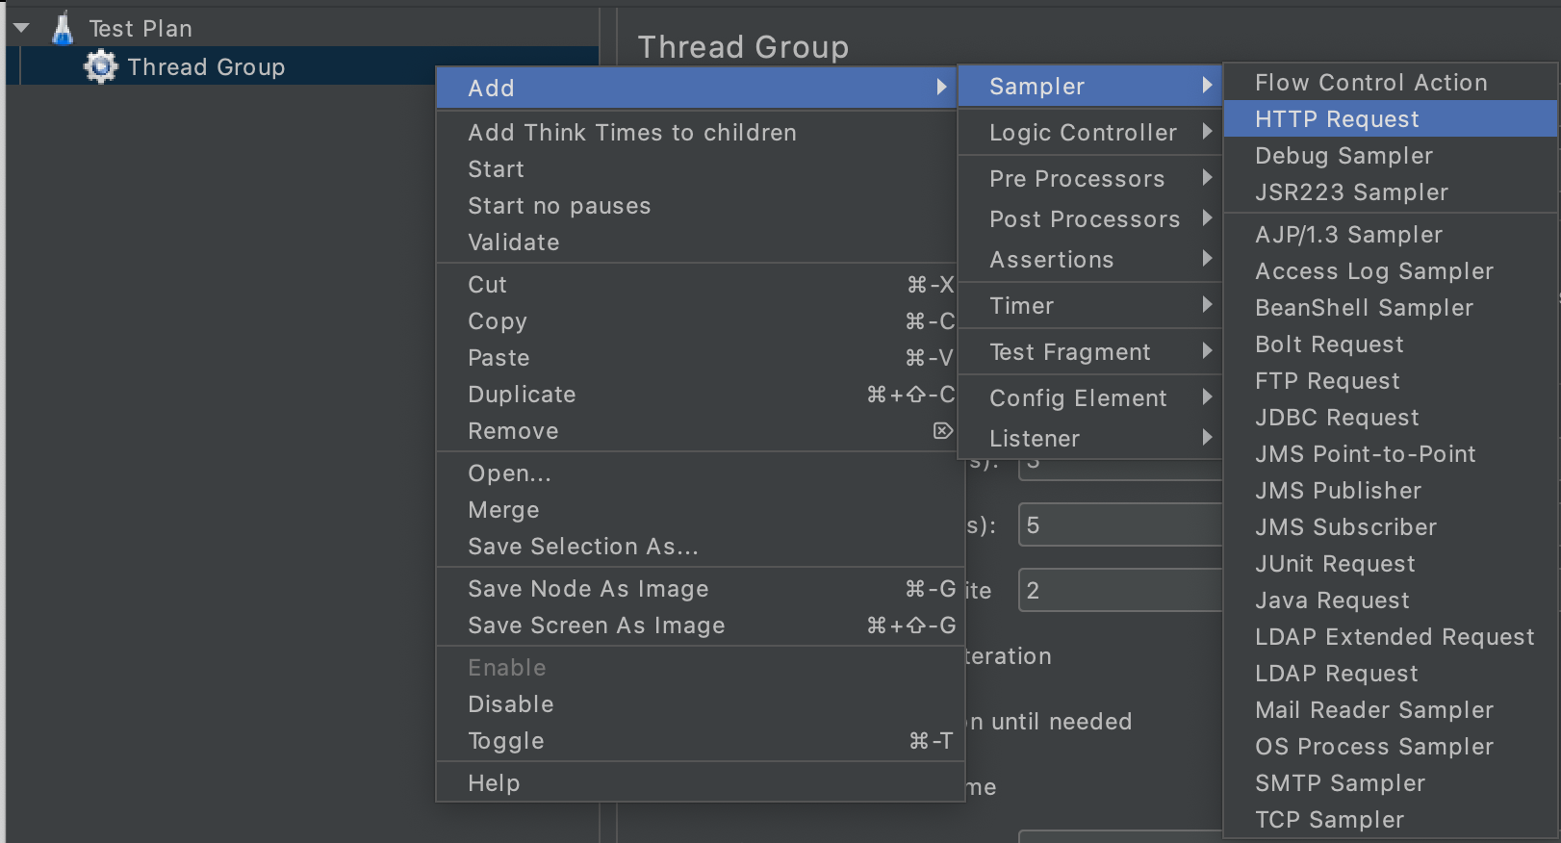Viewport: 1561px width, 843px height.
Task: Choose Save Screen As Image
Action: click(701, 625)
